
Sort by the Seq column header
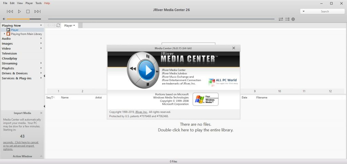pyautogui.click(x=50, y=97)
